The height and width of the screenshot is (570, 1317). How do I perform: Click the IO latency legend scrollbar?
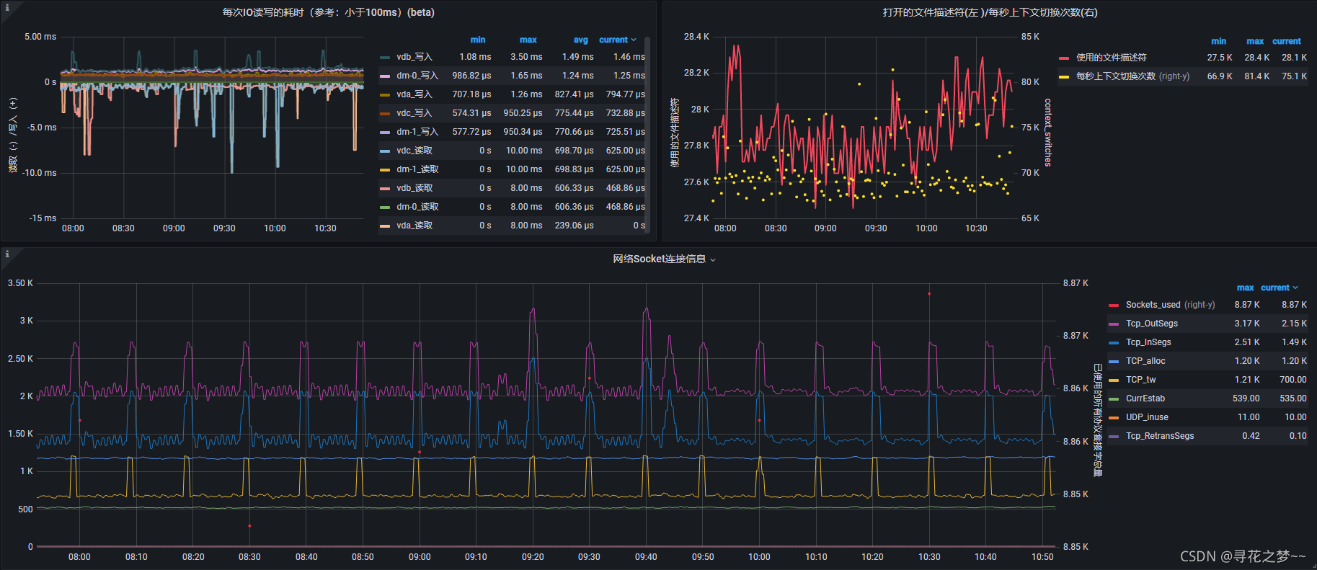pyautogui.click(x=647, y=134)
